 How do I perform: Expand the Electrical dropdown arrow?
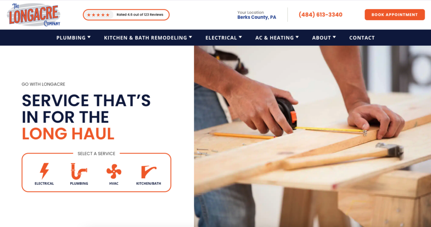point(240,37)
